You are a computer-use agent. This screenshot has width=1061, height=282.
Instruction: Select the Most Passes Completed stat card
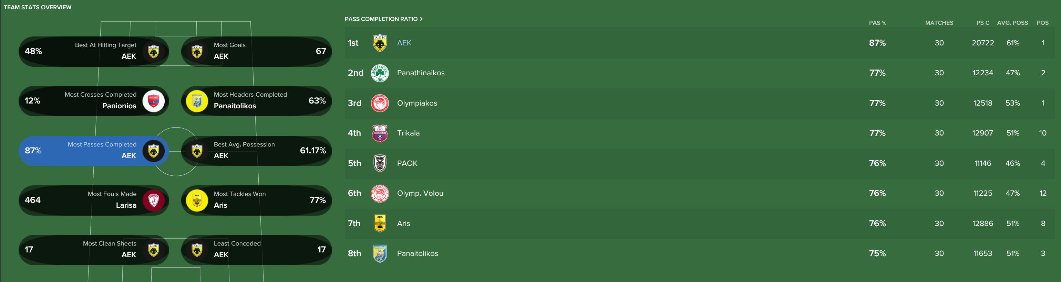click(93, 150)
